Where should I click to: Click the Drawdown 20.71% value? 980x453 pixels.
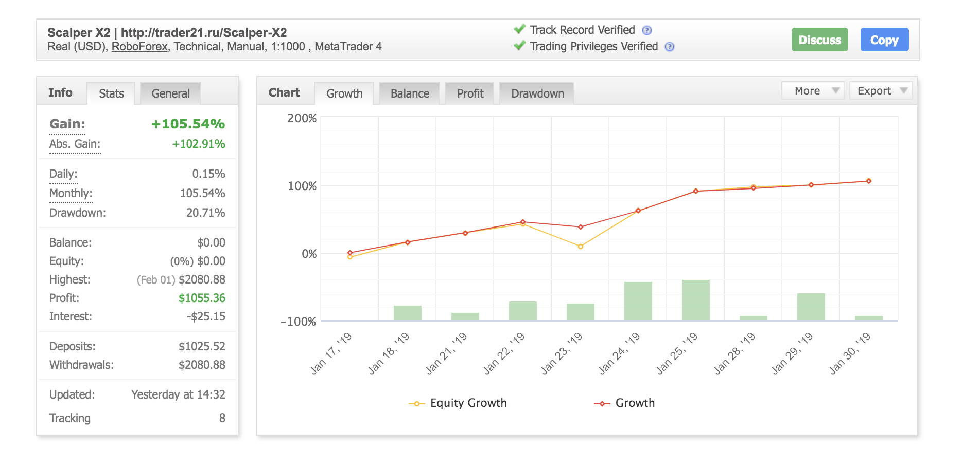pyautogui.click(x=206, y=213)
